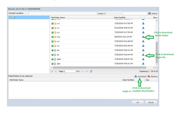
Task: Download the srv folder via its download icon
Action: tap(143, 28)
